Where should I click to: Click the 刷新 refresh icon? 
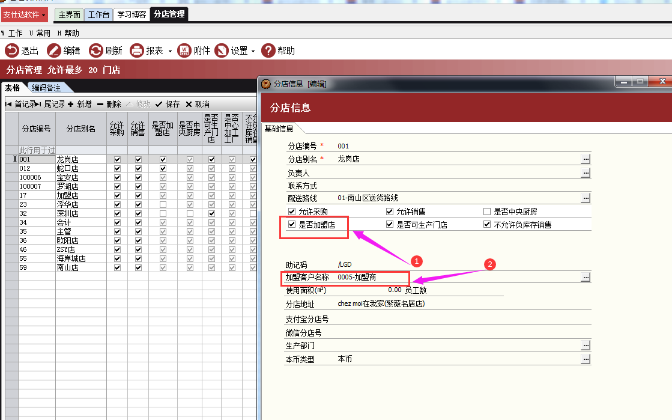96,50
